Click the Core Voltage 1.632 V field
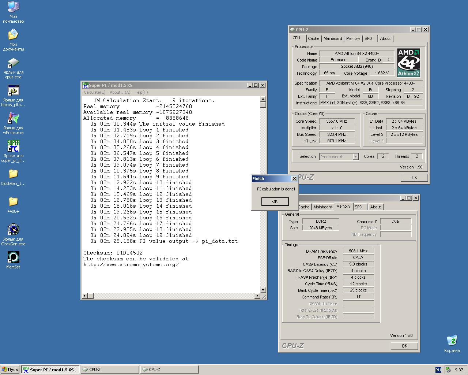 point(382,73)
